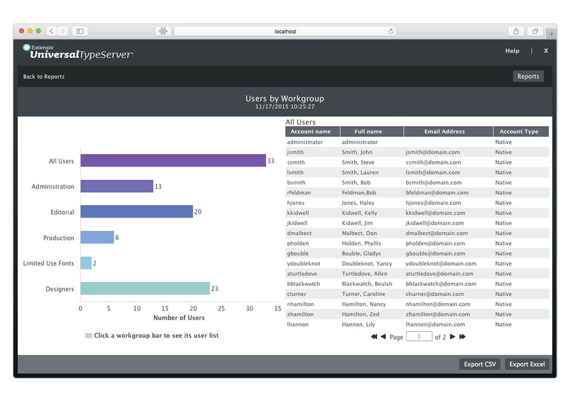
Task: Go to next page arrow
Action: 453,337
